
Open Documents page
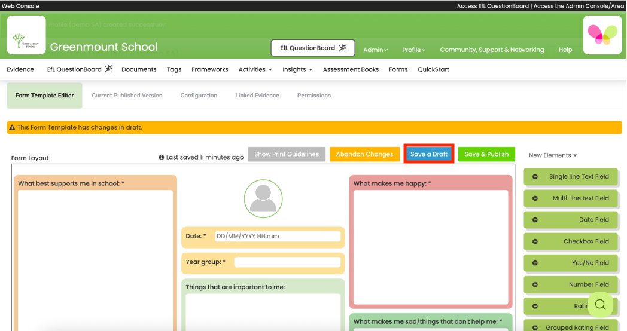point(139,69)
